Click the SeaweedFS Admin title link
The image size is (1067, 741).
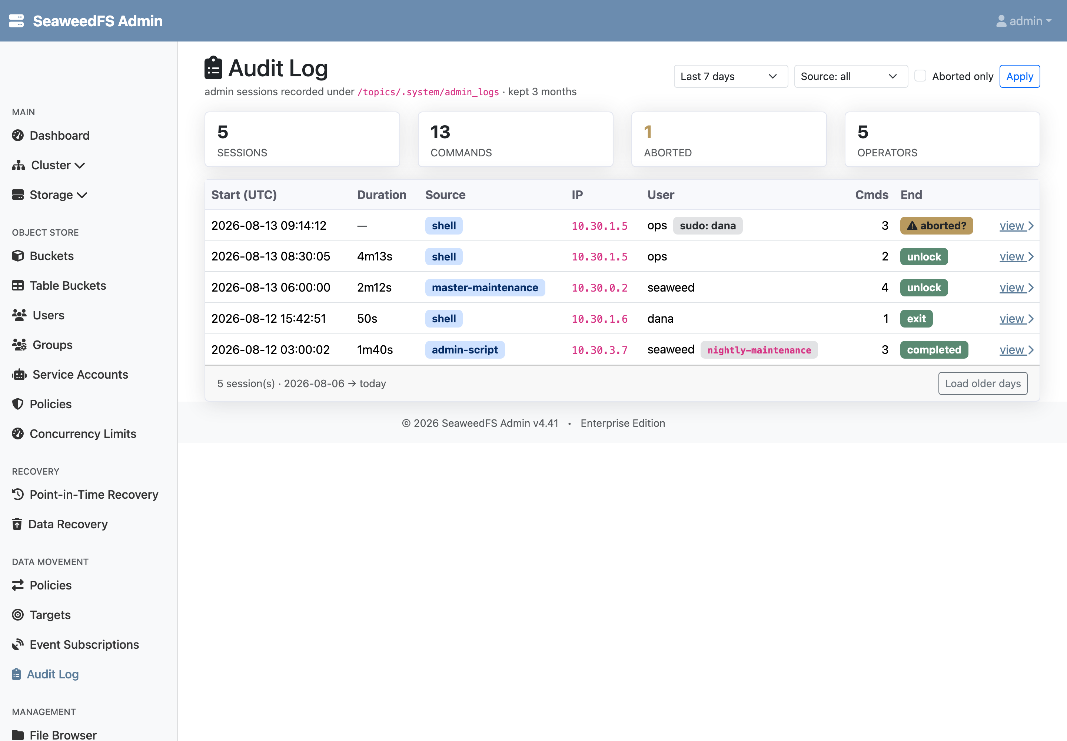pyautogui.click(x=97, y=21)
